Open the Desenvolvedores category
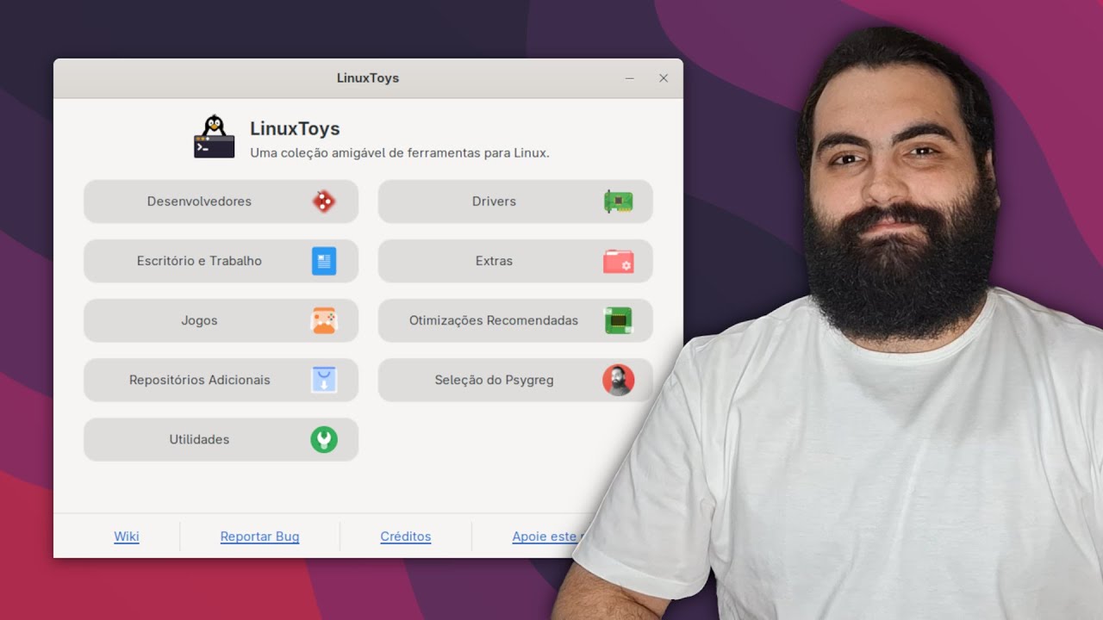Image resolution: width=1103 pixels, height=620 pixels. tap(221, 201)
